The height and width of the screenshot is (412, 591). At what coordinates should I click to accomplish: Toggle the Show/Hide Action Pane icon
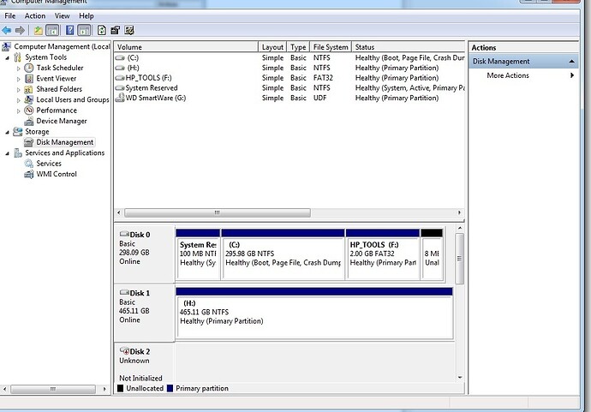(84, 30)
